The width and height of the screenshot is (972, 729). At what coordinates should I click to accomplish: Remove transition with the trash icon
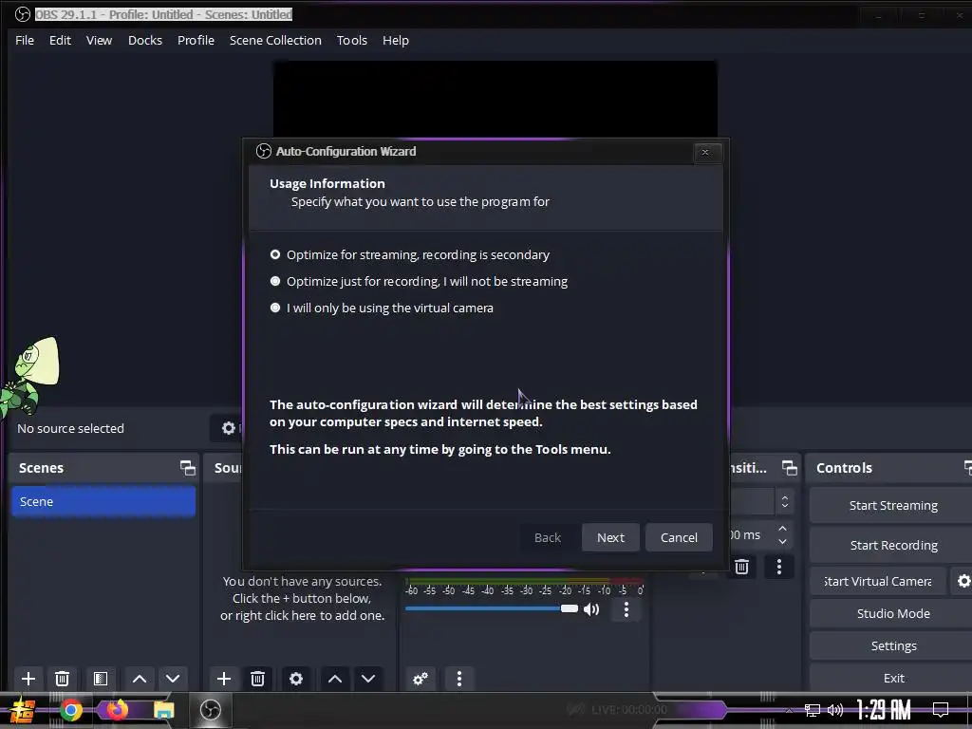point(742,566)
